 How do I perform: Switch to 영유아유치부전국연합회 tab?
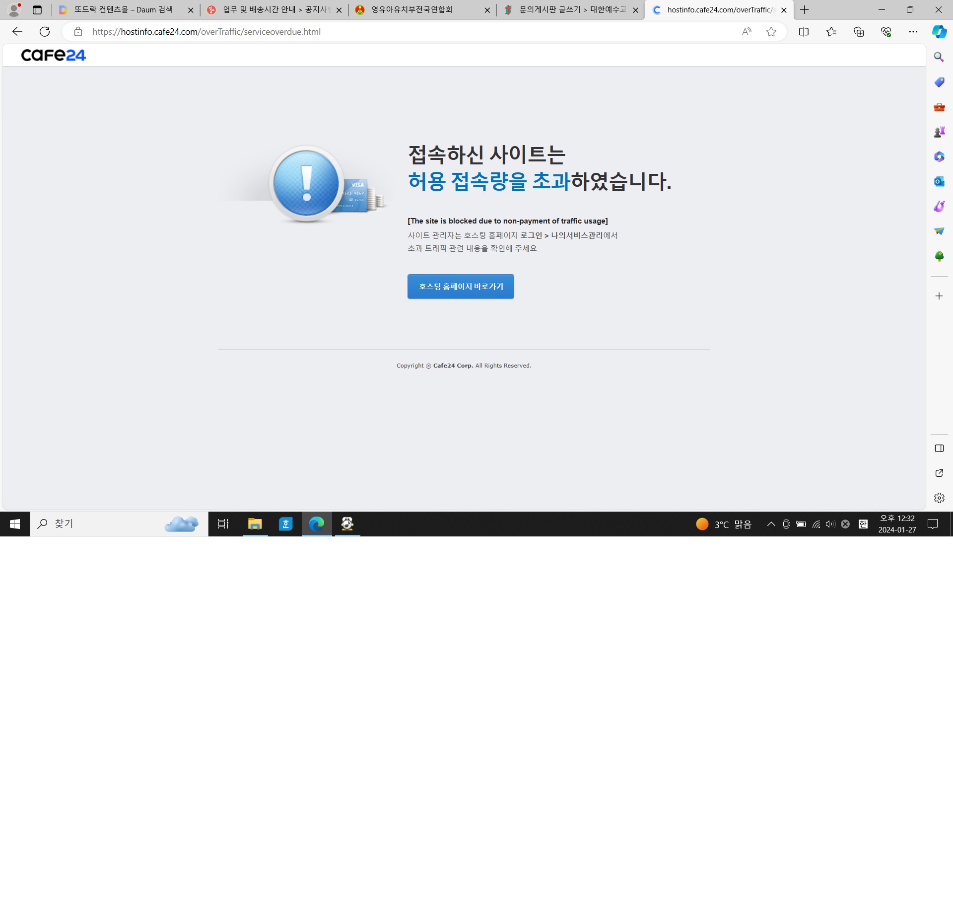(412, 10)
